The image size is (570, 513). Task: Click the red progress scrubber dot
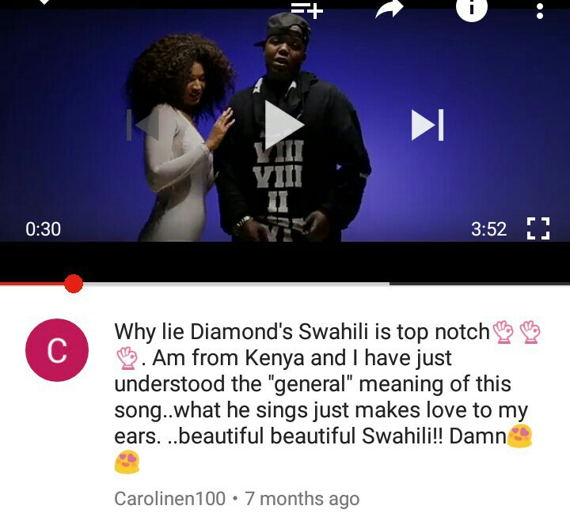click(x=74, y=284)
